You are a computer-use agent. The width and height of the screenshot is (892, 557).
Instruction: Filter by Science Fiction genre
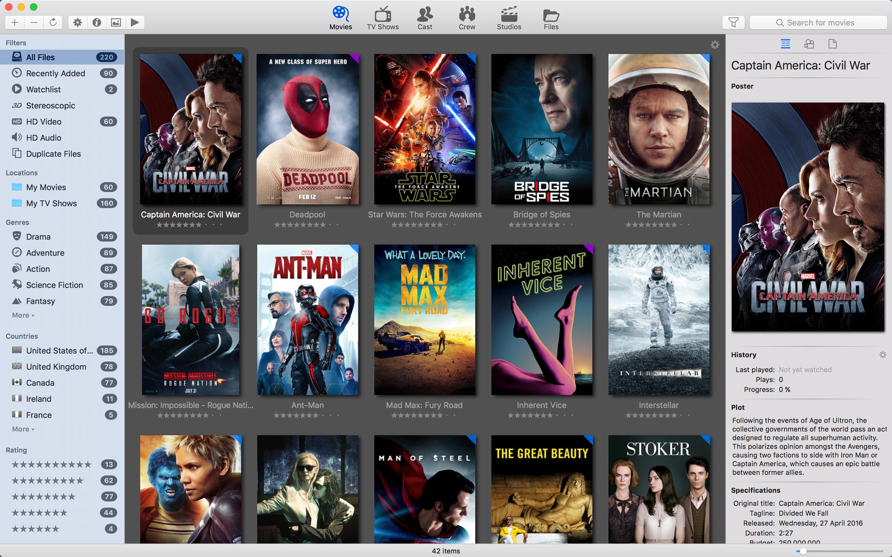click(x=62, y=285)
